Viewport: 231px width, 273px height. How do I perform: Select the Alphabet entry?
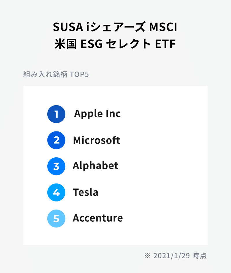[96, 165]
